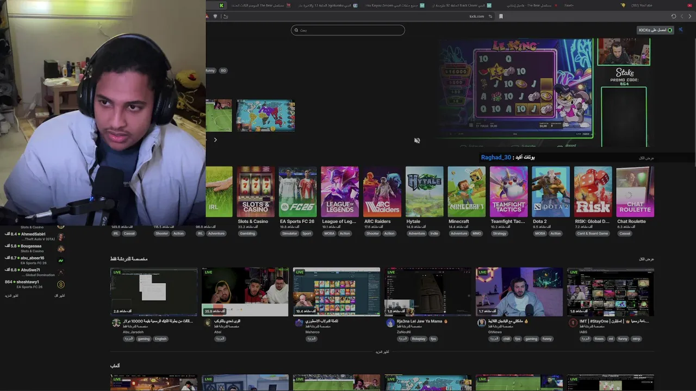Screen dimensions: 696x391
Task: Click the Kick search field
Action: (348, 30)
